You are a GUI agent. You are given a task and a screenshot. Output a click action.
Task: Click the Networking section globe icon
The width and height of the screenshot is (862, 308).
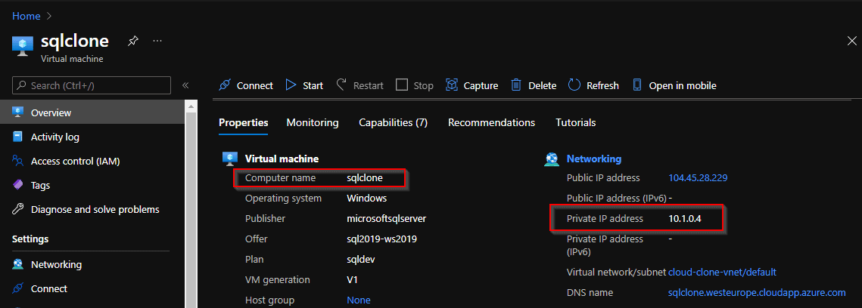click(x=552, y=159)
